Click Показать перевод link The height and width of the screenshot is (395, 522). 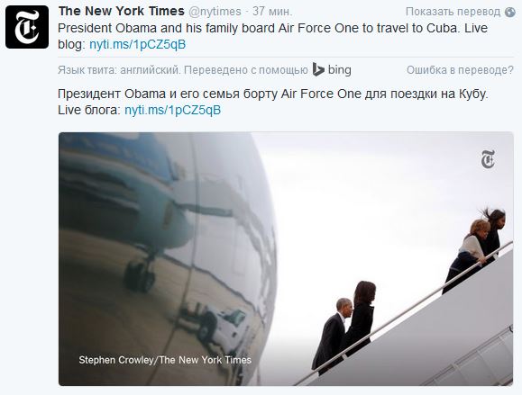click(453, 12)
